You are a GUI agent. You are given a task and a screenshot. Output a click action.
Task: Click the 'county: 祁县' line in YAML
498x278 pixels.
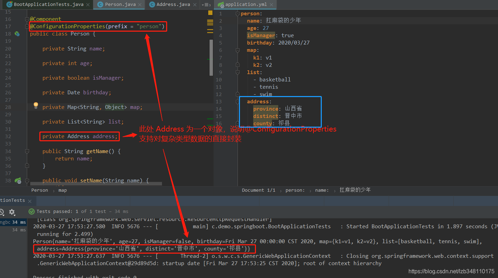click(271, 124)
